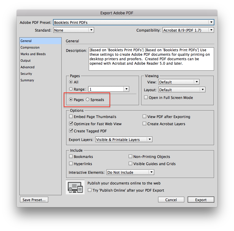Select the All pages radio button
Image resolution: width=234 pixels, height=231 pixels.
(x=71, y=82)
